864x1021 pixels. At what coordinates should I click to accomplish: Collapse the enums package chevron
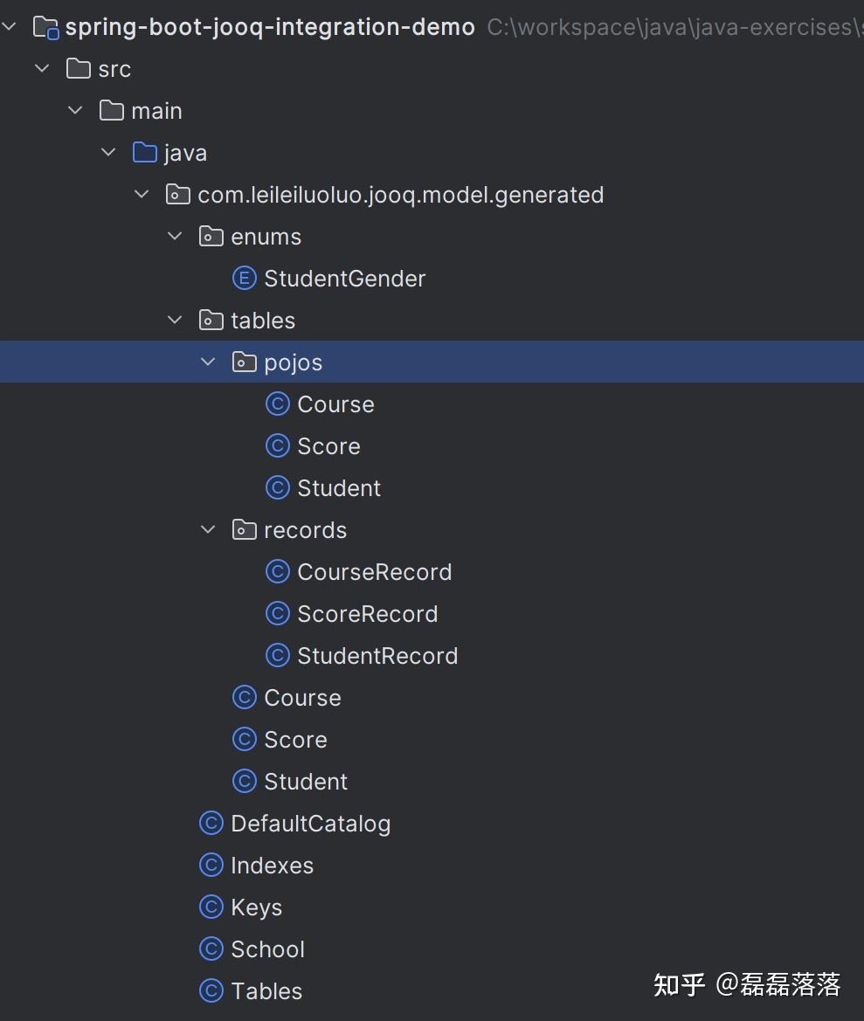pyautogui.click(x=175, y=237)
